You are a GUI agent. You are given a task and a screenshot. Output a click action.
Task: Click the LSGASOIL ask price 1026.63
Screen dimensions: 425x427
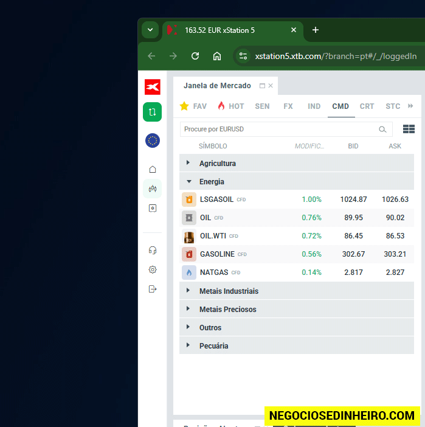(395, 200)
